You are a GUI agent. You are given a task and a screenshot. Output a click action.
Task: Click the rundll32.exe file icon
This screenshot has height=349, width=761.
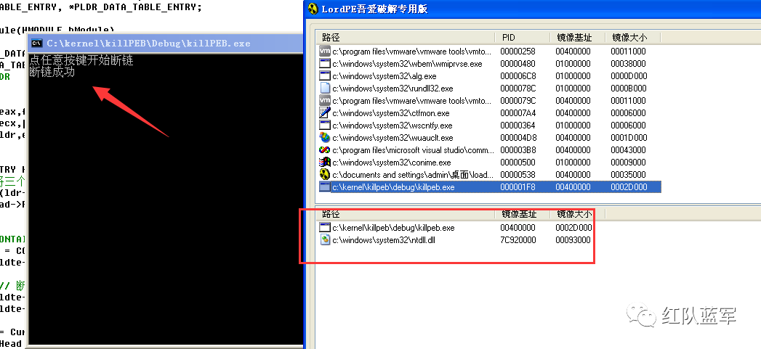[325, 89]
